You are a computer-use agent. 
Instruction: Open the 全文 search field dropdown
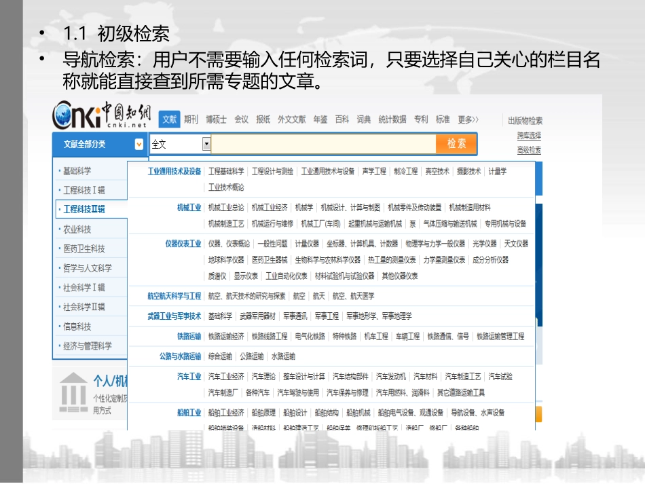(x=206, y=144)
